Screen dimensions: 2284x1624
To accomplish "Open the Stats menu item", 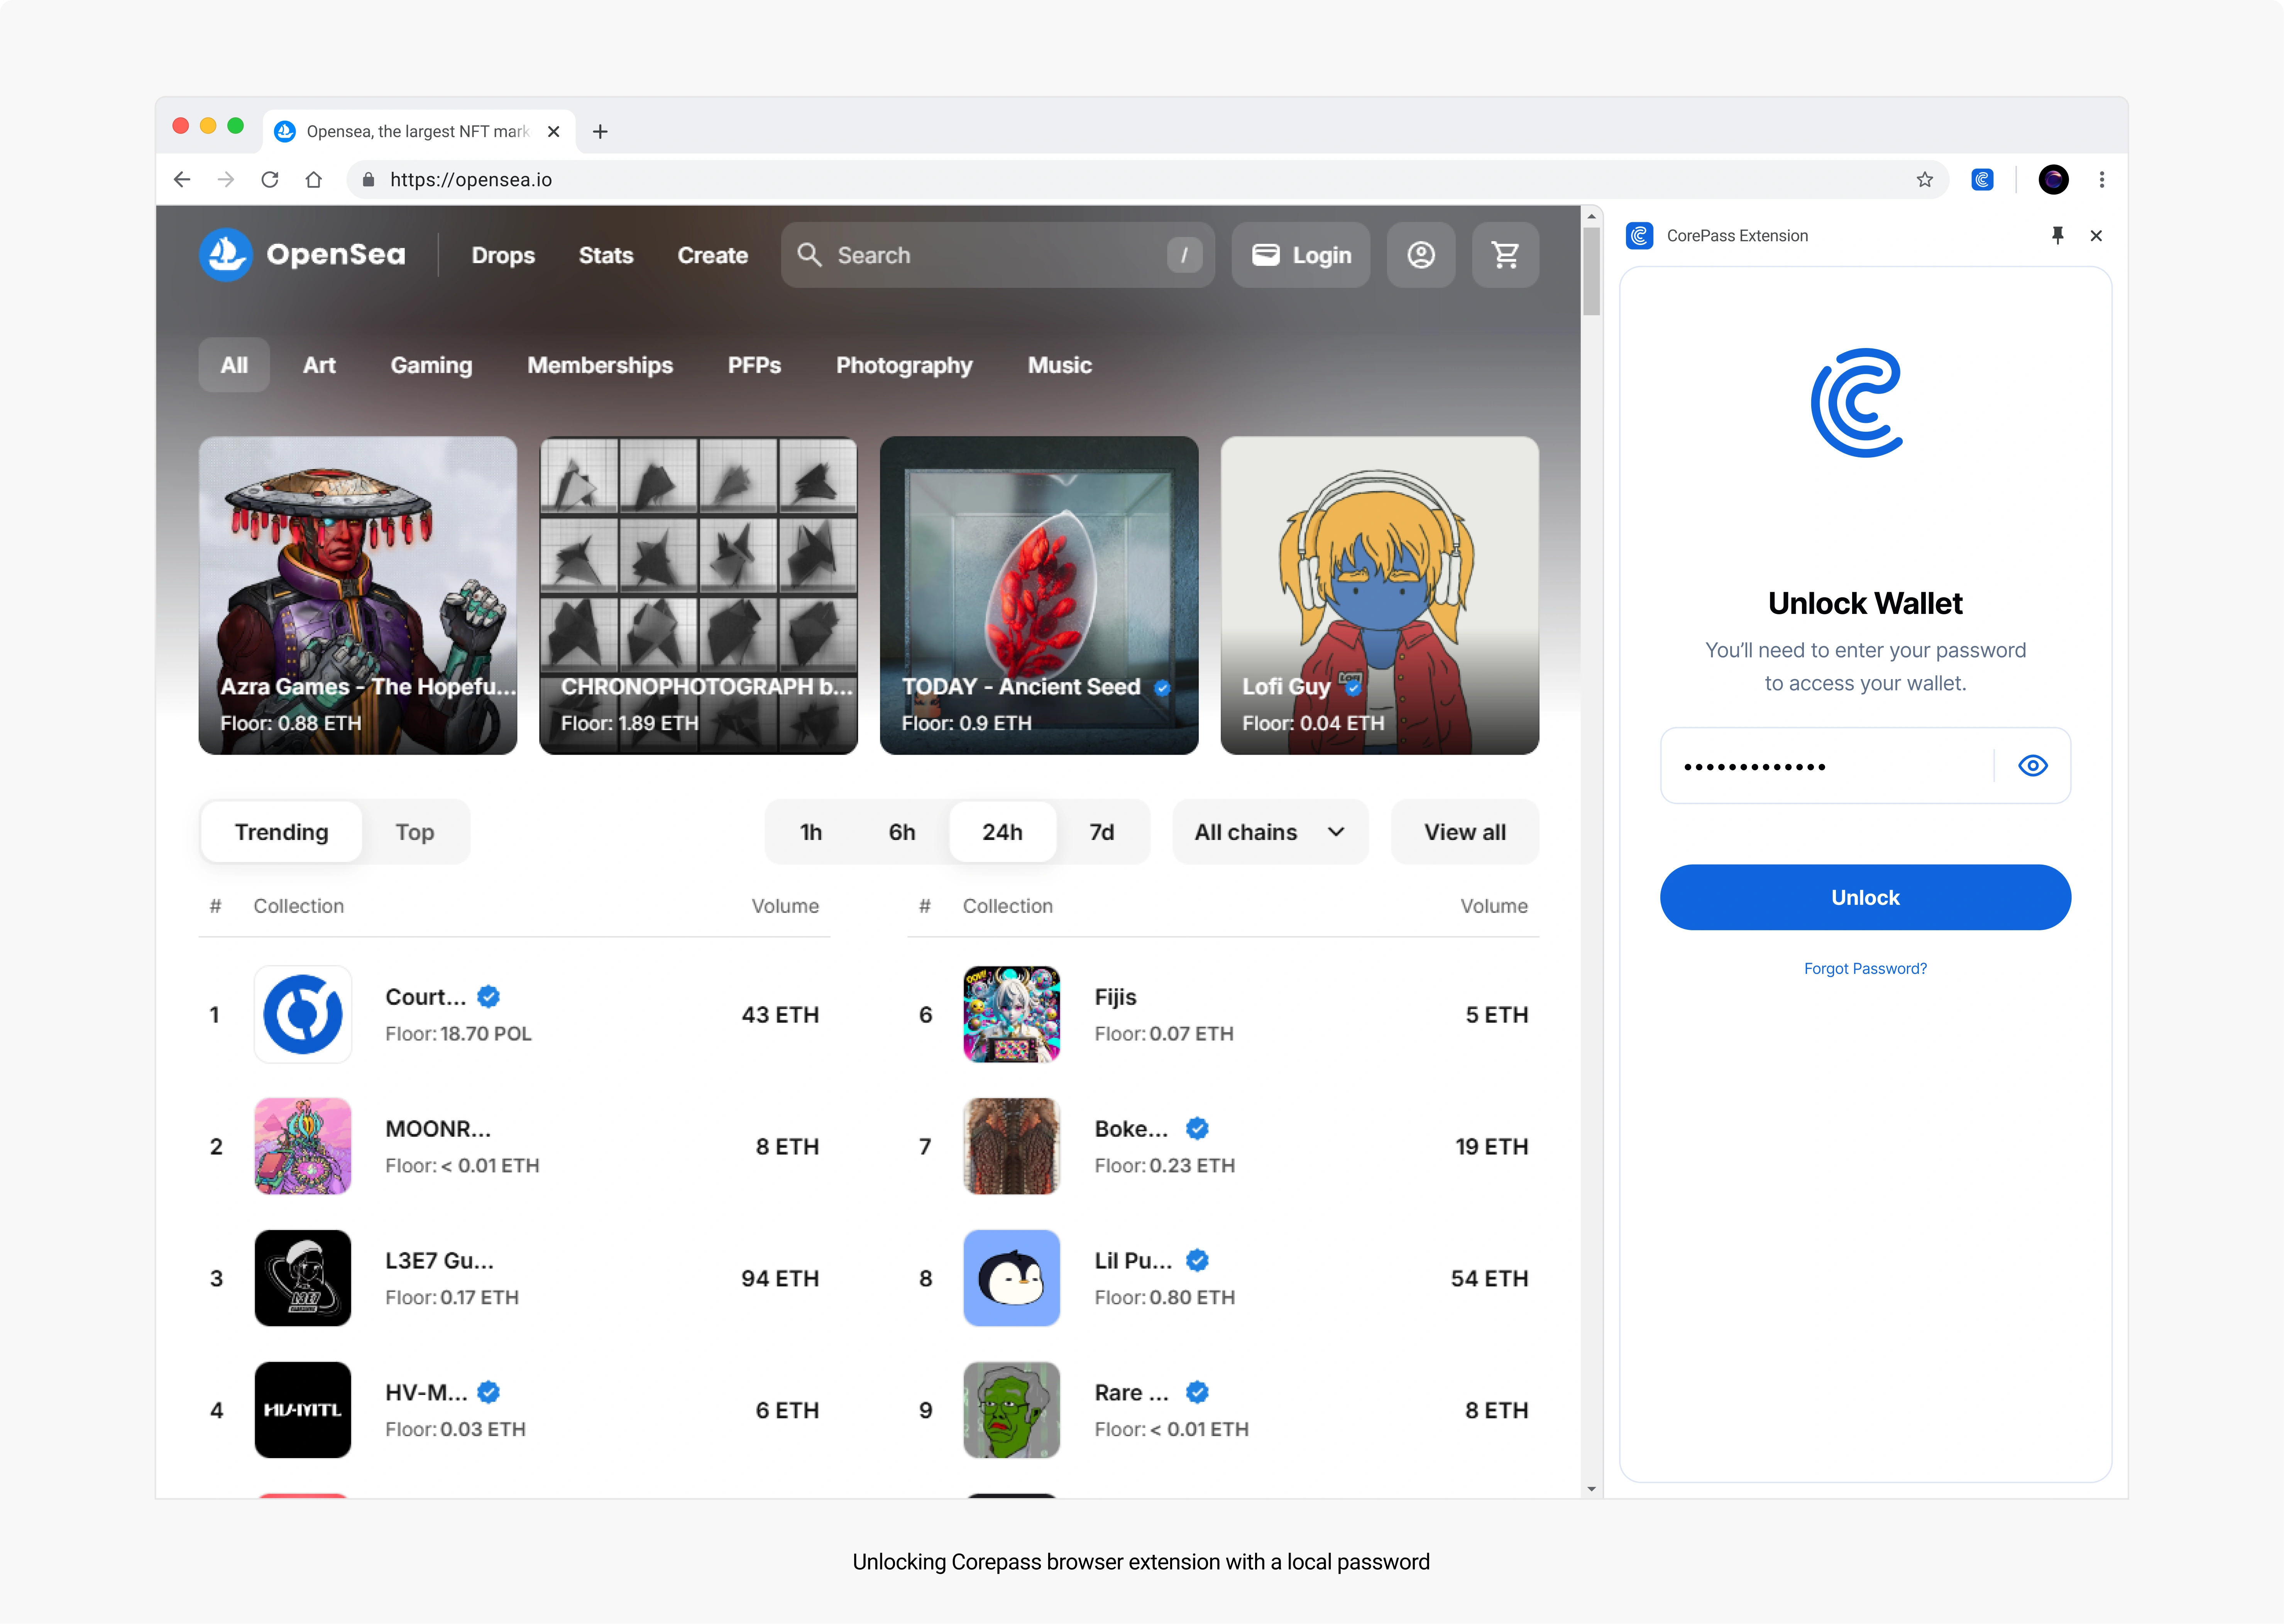I will click(x=605, y=255).
